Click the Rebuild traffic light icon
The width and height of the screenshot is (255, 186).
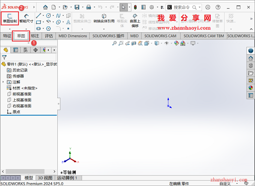(135, 7)
